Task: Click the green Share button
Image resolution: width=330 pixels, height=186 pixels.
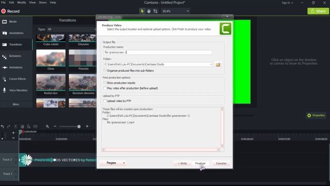Action: 318,11
